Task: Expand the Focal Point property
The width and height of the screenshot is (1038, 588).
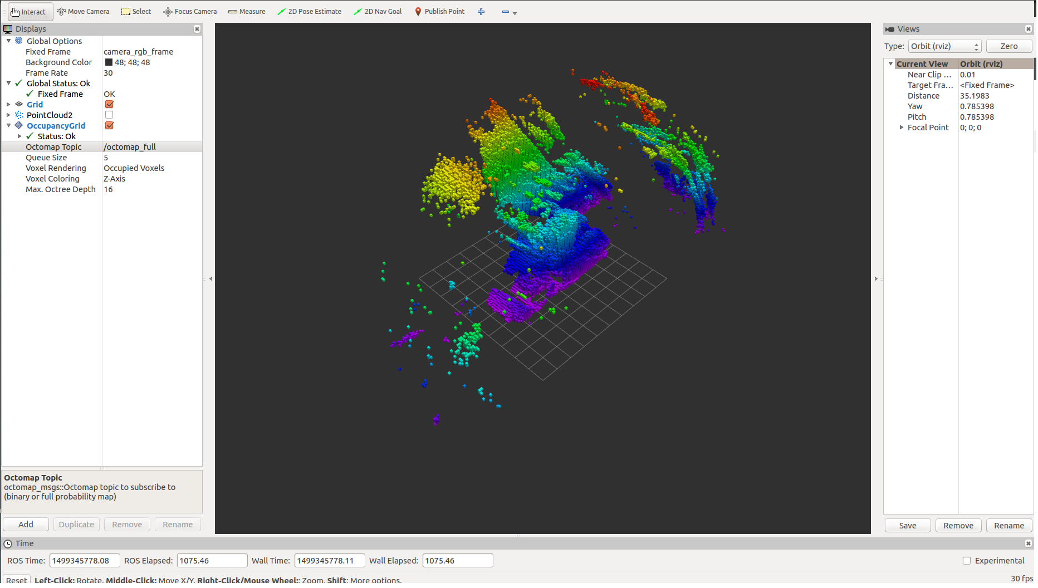Action: click(x=902, y=128)
